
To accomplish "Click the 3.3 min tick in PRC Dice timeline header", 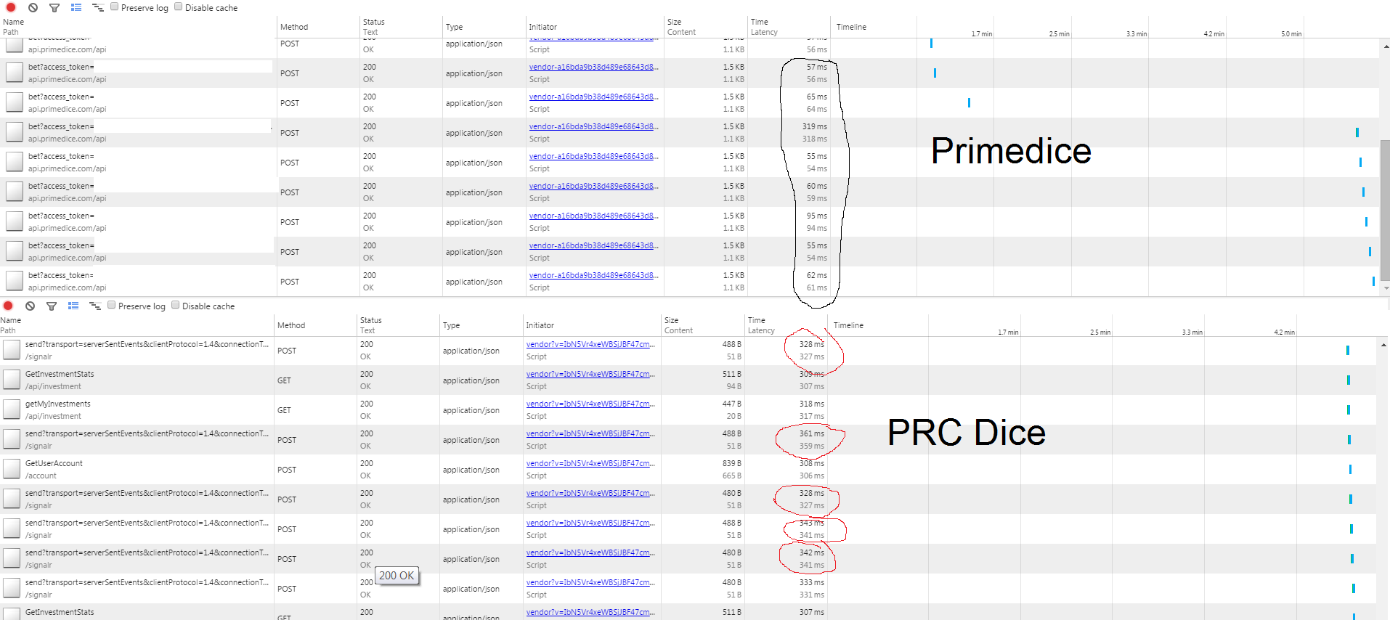I will pyautogui.click(x=1192, y=332).
